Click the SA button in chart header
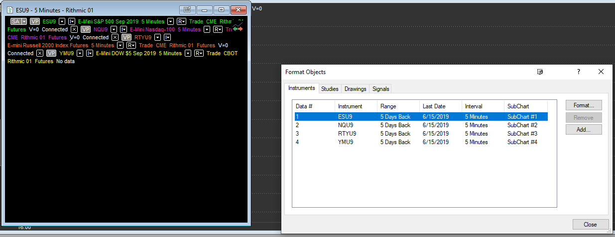This screenshot has height=237, width=615. click(15, 21)
